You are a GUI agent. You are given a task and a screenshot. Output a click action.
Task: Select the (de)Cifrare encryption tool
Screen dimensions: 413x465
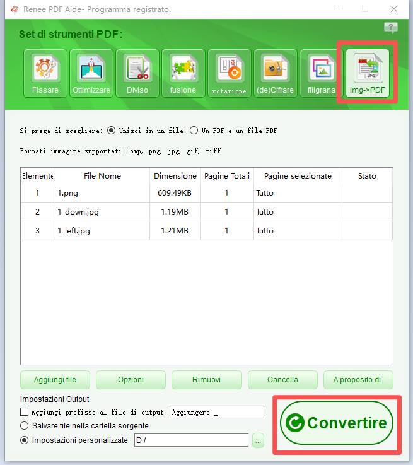(276, 73)
